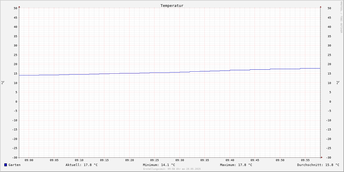The height and width of the screenshot is (172, 344).
Task: Click the right-axis '15' scale label
Action: 329,74
